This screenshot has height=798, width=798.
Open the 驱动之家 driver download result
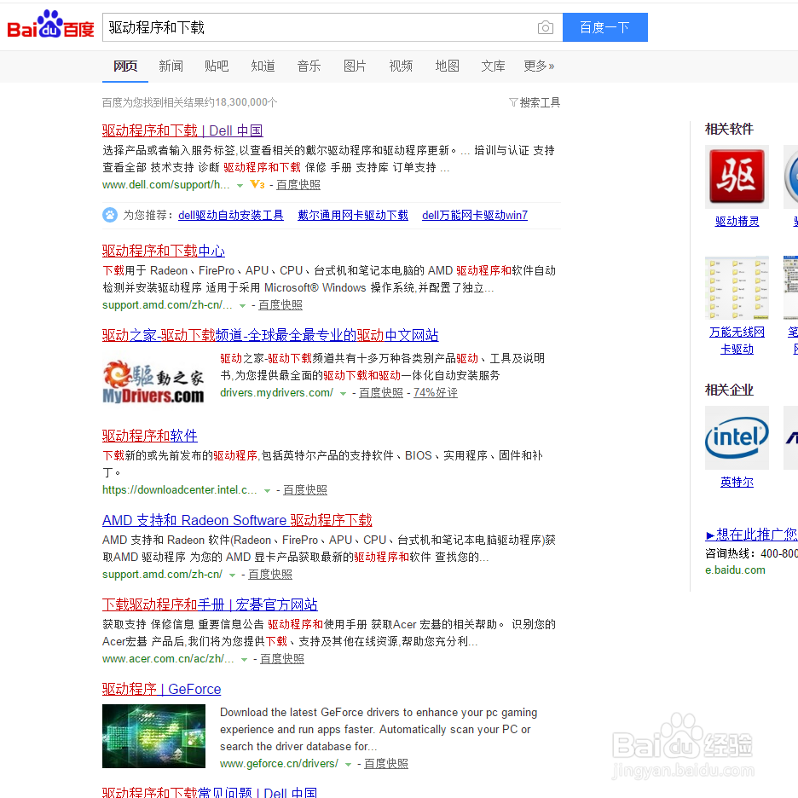pyautogui.click(x=270, y=335)
